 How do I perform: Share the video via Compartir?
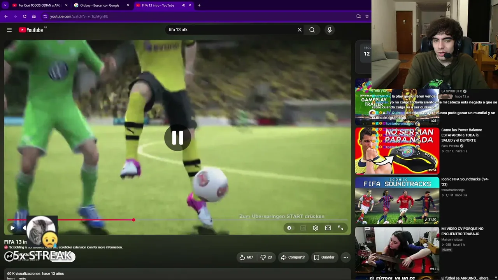tap(293, 257)
